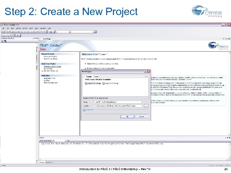Choose Empty PSoC5 Design template
Viewport: 231px width, 173px height.
tap(110, 83)
